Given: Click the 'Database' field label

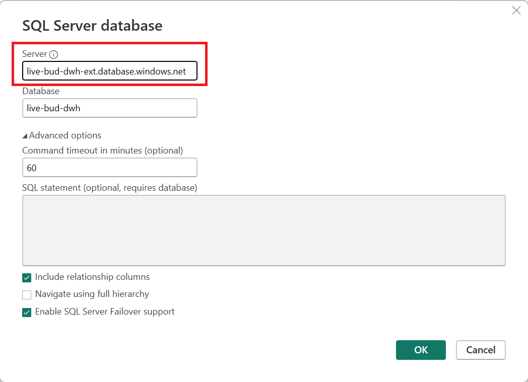Looking at the screenshot, I should pyautogui.click(x=41, y=91).
